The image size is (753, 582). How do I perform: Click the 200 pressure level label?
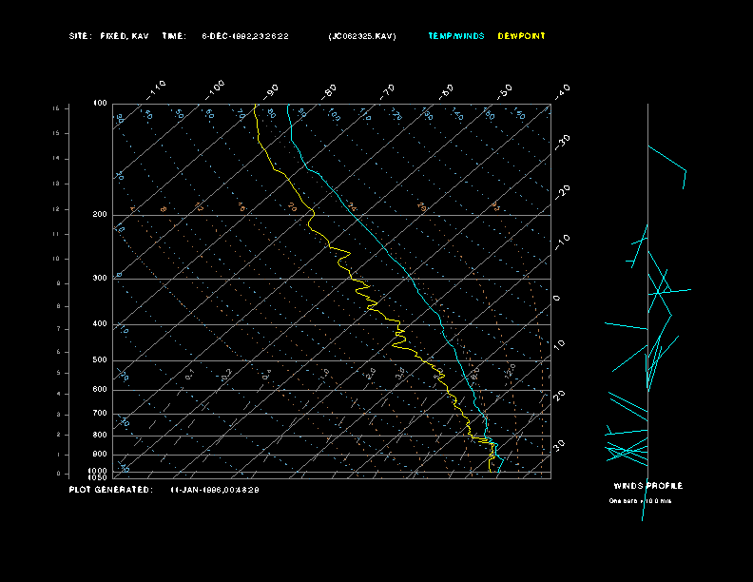click(x=100, y=215)
